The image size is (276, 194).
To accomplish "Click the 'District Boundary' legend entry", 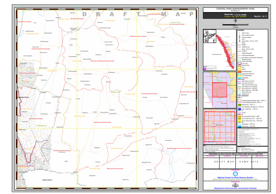I will pyautogui.click(x=247, y=61).
